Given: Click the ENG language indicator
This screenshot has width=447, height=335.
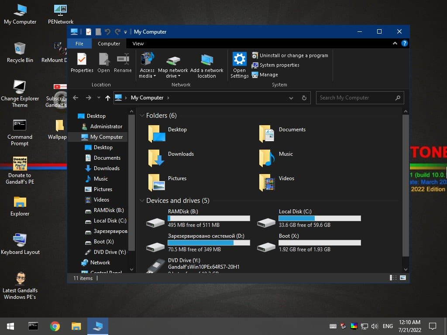Looking at the screenshot, I should coord(388,326).
